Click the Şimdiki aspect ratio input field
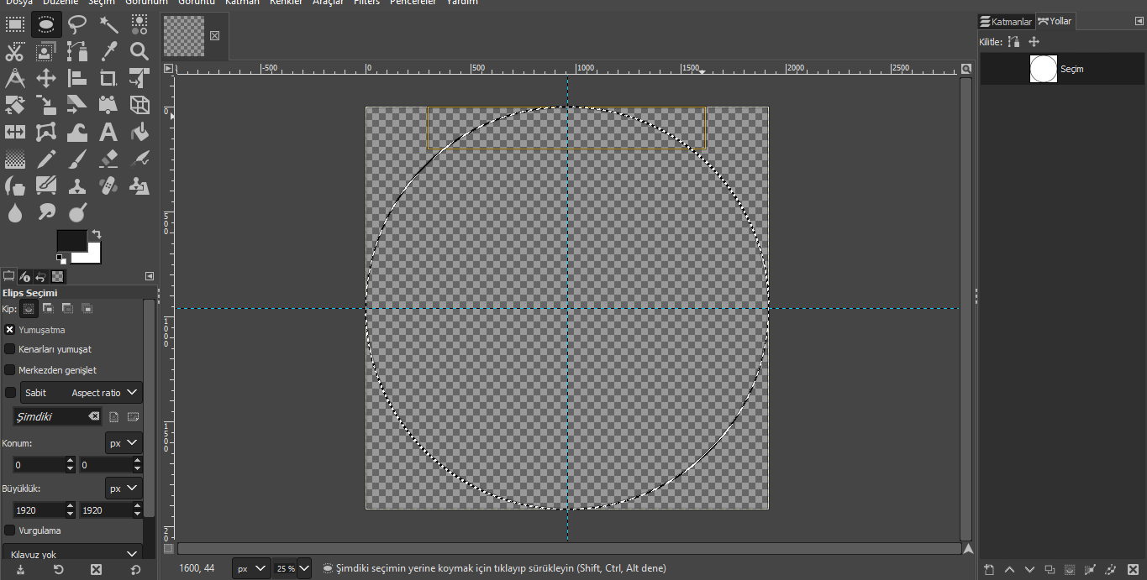 [x=57, y=416]
